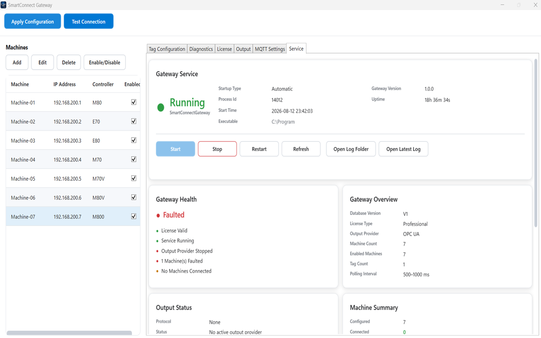Click the Uptime value 18h 36m 34s
Screen dimensions: 541x338
437,100
